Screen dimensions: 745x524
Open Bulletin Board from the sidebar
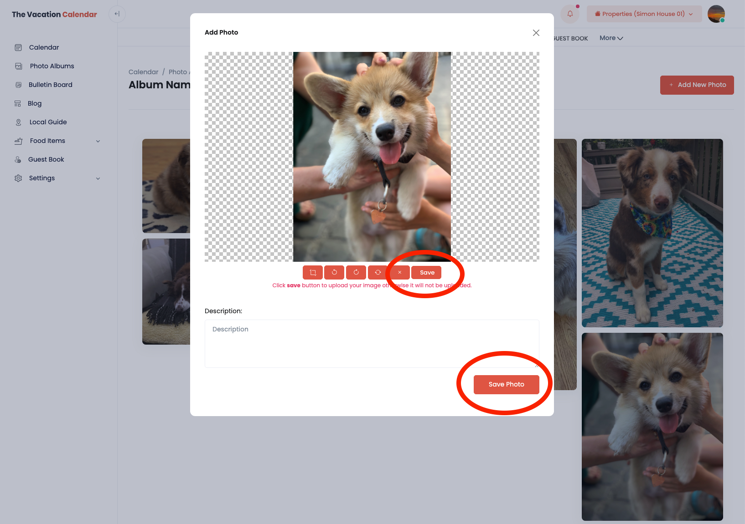pyautogui.click(x=50, y=85)
